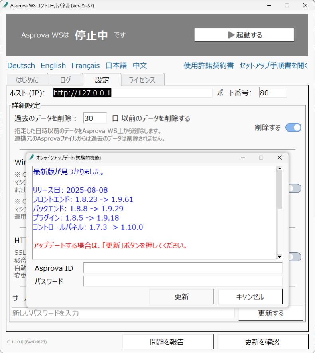Click the Asprova ID input field
Screen dimensions: 315x353
(x=183, y=268)
